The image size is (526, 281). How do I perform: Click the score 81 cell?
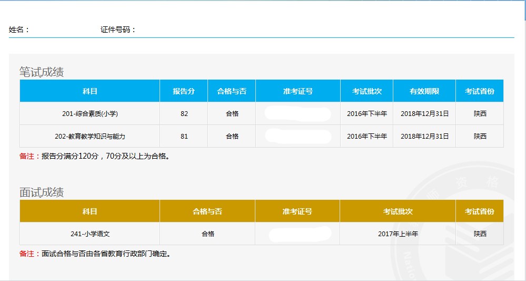[x=184, y=137]
